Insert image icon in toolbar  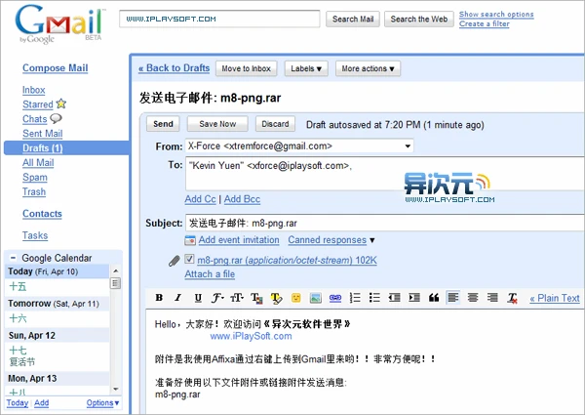click(316, 298)
